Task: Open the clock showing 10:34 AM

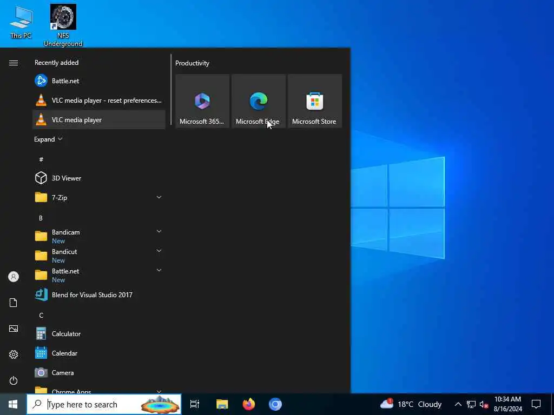Action: [x=507, y=404]
